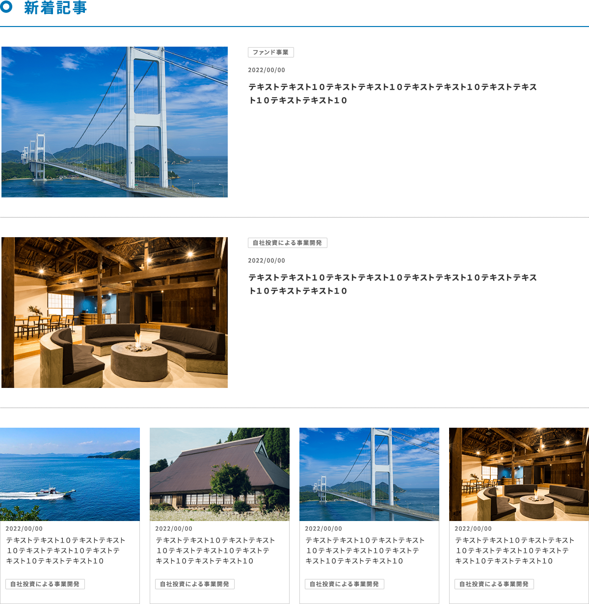This screenshot has height=604, width=589.
Task: Open the title under the boat photo card
Action: (x=65, y=550)
